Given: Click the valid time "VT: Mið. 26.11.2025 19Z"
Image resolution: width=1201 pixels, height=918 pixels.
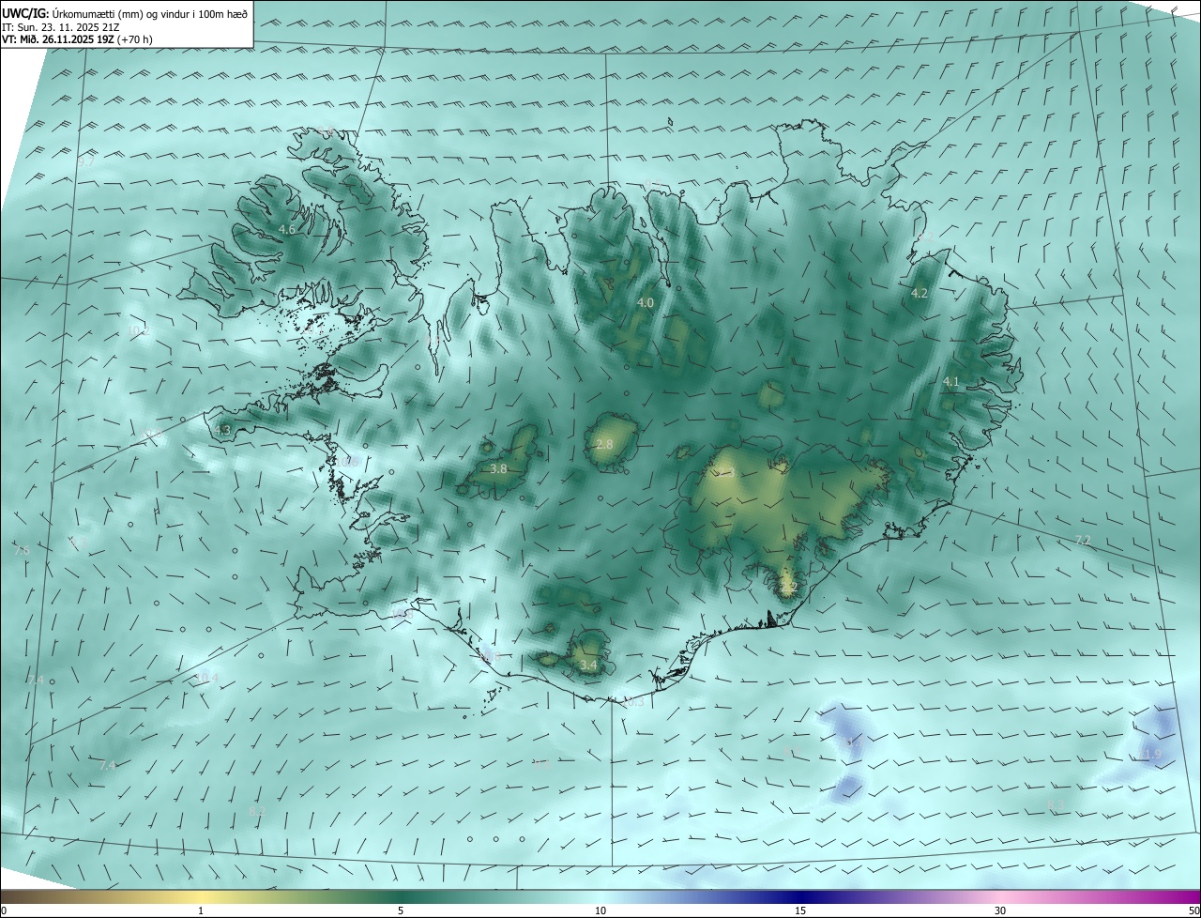Looking at the screenshot, I should (58, 39).
